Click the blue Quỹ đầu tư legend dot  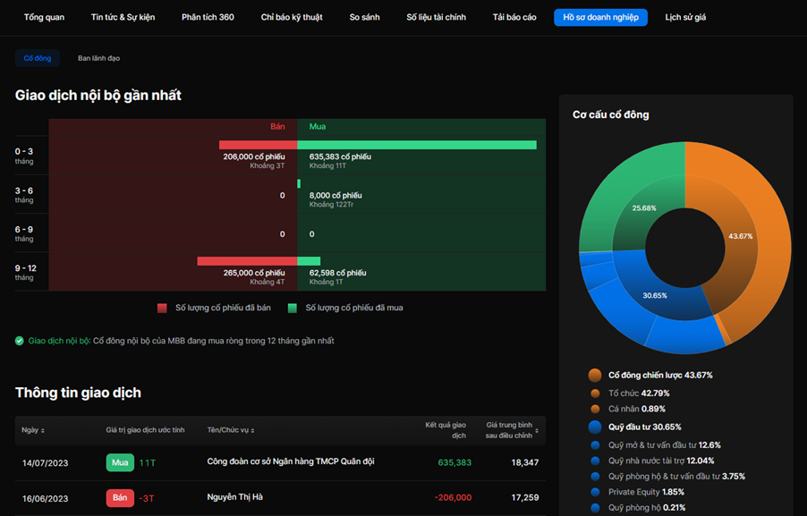(x=595, y=427)
